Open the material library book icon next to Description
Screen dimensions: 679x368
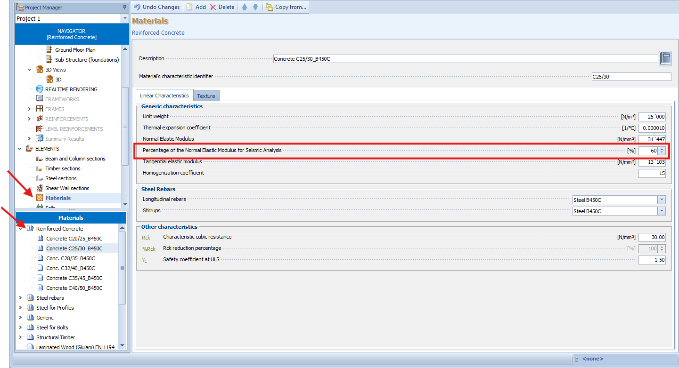(665, 58)
